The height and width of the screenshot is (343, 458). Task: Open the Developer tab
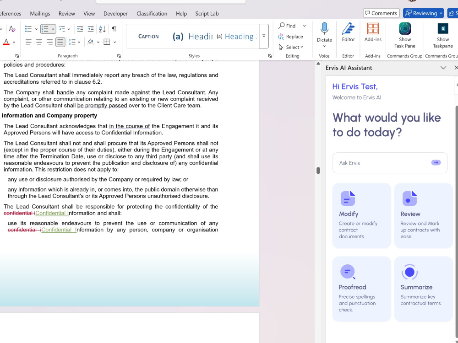[115, 14]
